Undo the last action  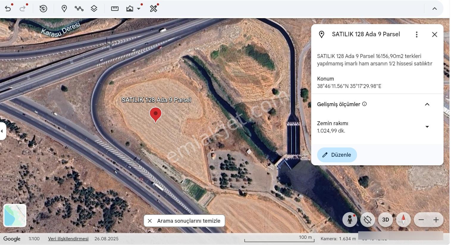pos(8,9)
